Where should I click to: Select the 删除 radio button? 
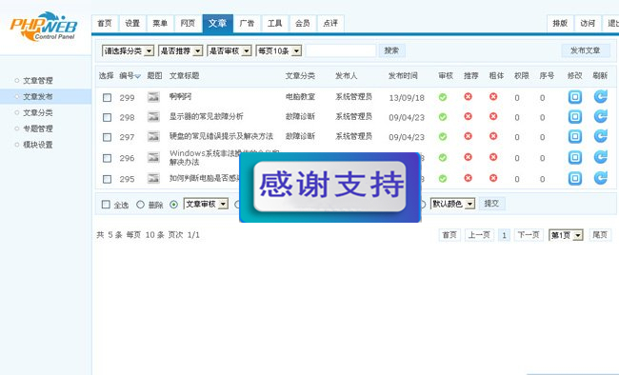(140, 205)
